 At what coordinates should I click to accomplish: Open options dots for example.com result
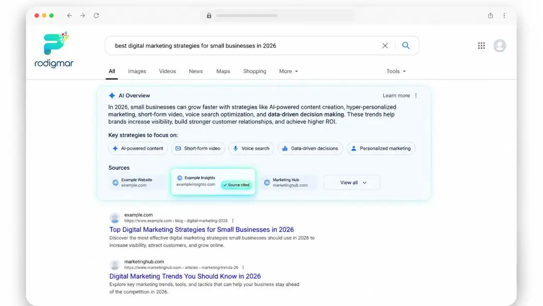(x=233, y=221)
